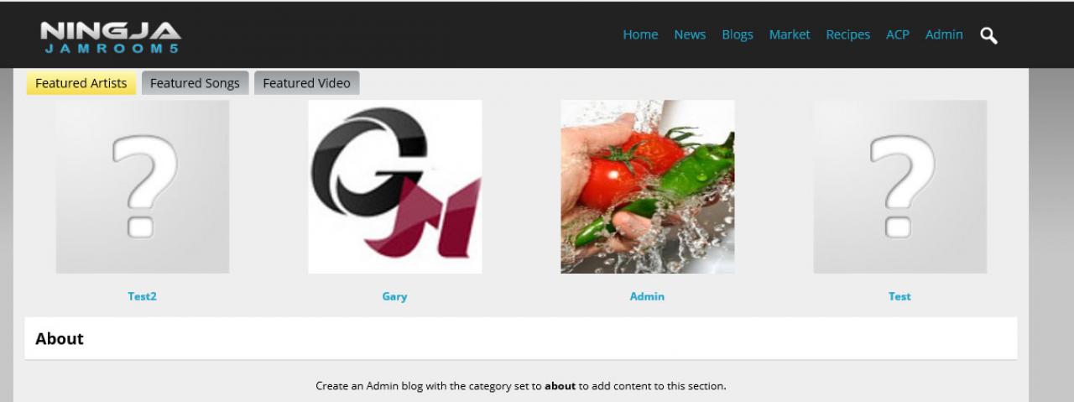Click the Admin navigation item

pos(944,34)
